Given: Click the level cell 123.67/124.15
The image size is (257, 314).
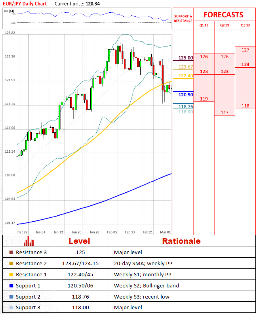Looking at the screenshot, I should pyautogui.click(x=80, y=263).
